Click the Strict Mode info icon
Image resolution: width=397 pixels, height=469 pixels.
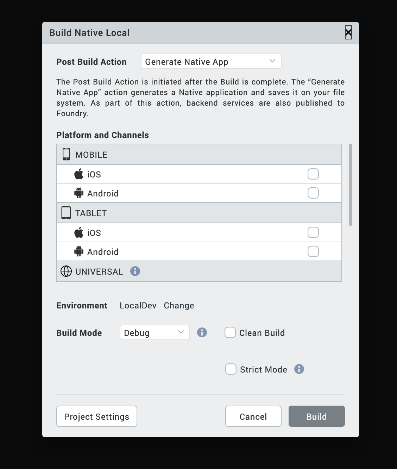[299, 369]
